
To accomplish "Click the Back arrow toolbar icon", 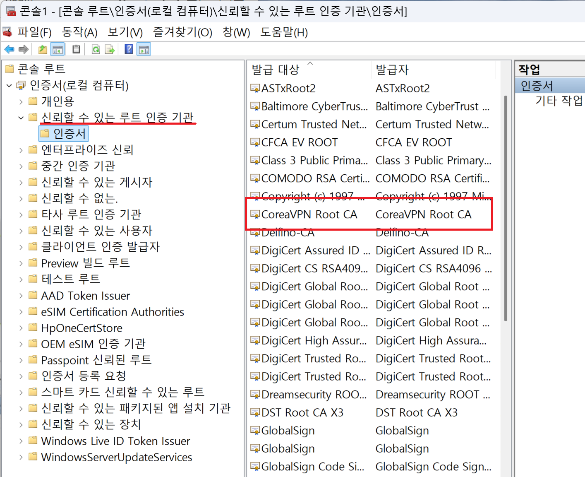I will coord(9,50).
